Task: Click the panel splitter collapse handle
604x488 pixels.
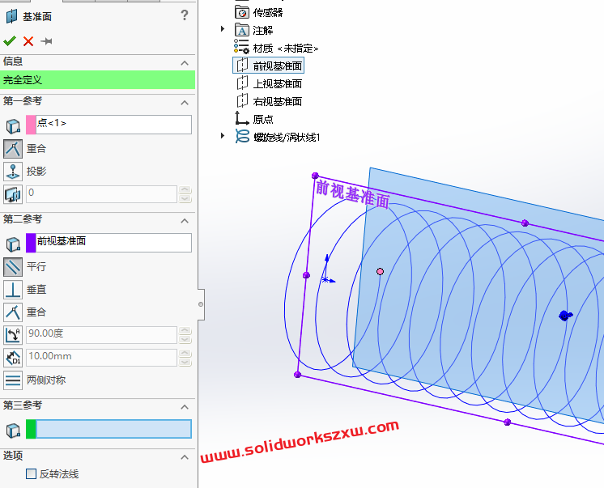Action: (x=201, y=304)
